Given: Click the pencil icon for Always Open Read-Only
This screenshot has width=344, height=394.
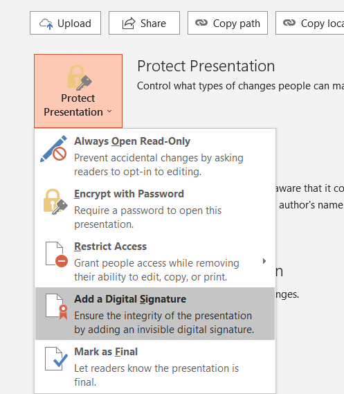Looking at the screenshot, I should tap(53, 149).
